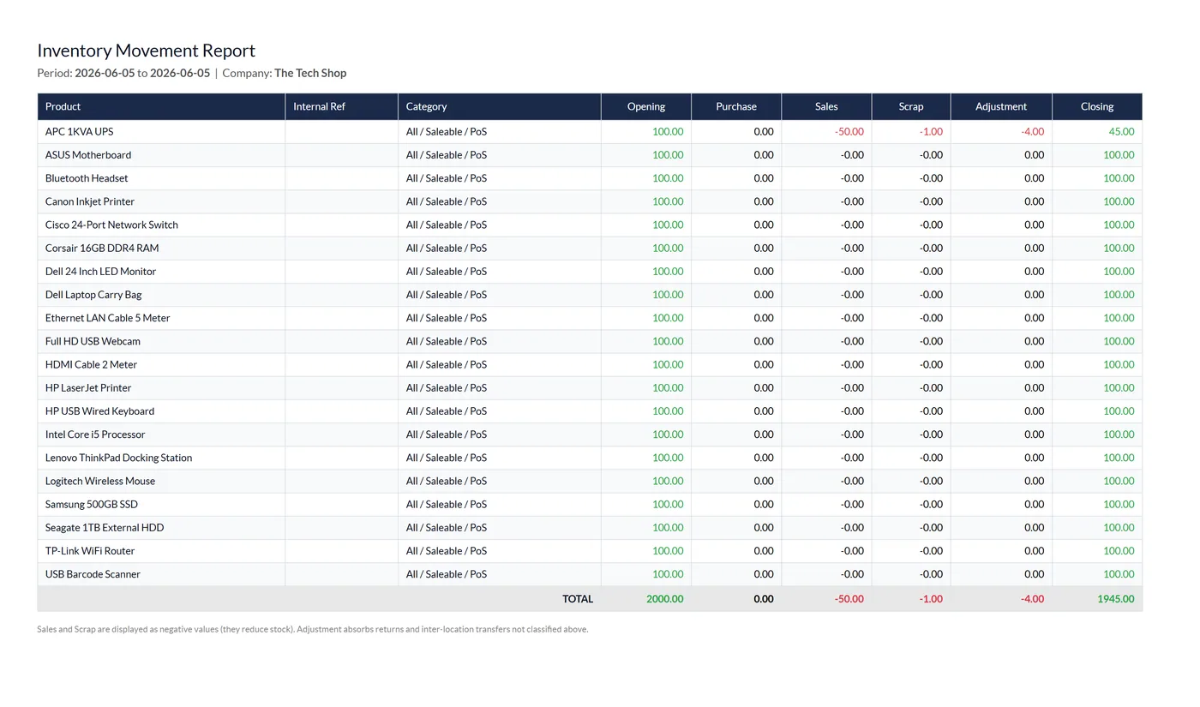The height and width of the screenshot is (707, 1200).
Task: Click total closing value 1945.00
Action: [x=1116, y=599]
